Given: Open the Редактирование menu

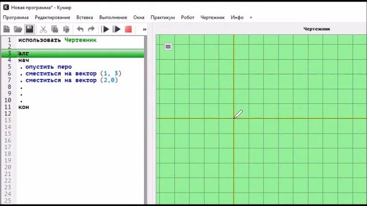Looking at the screenshot, I should coord(52,18).
